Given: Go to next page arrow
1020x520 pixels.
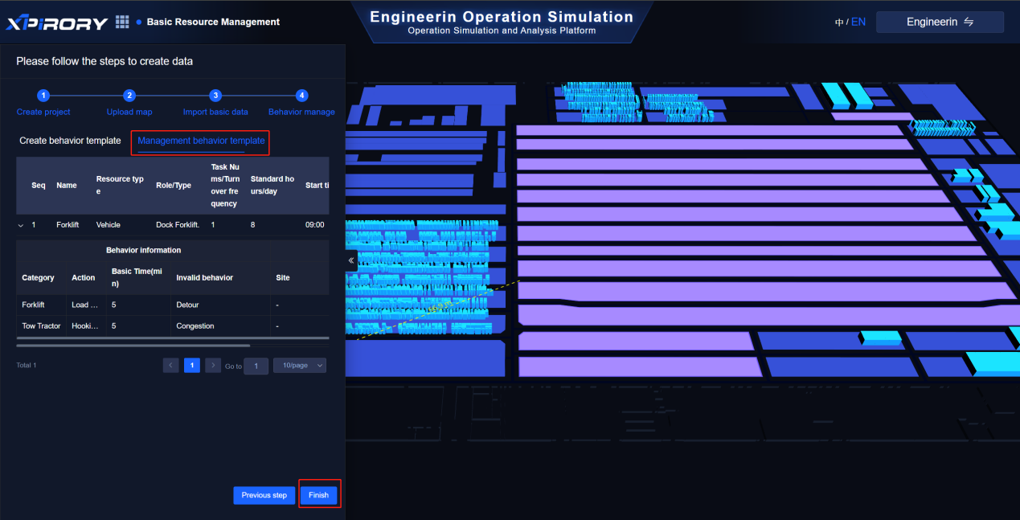Looking at the screenshot, I should (213, 366).
